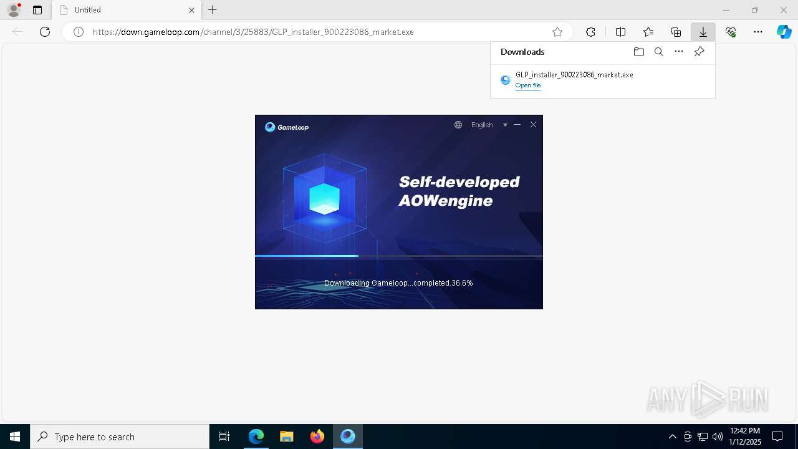The width and height of the screenshot is (798, 449).
Task: Click the taskbar search box
Action: click(x=120, y=437)
